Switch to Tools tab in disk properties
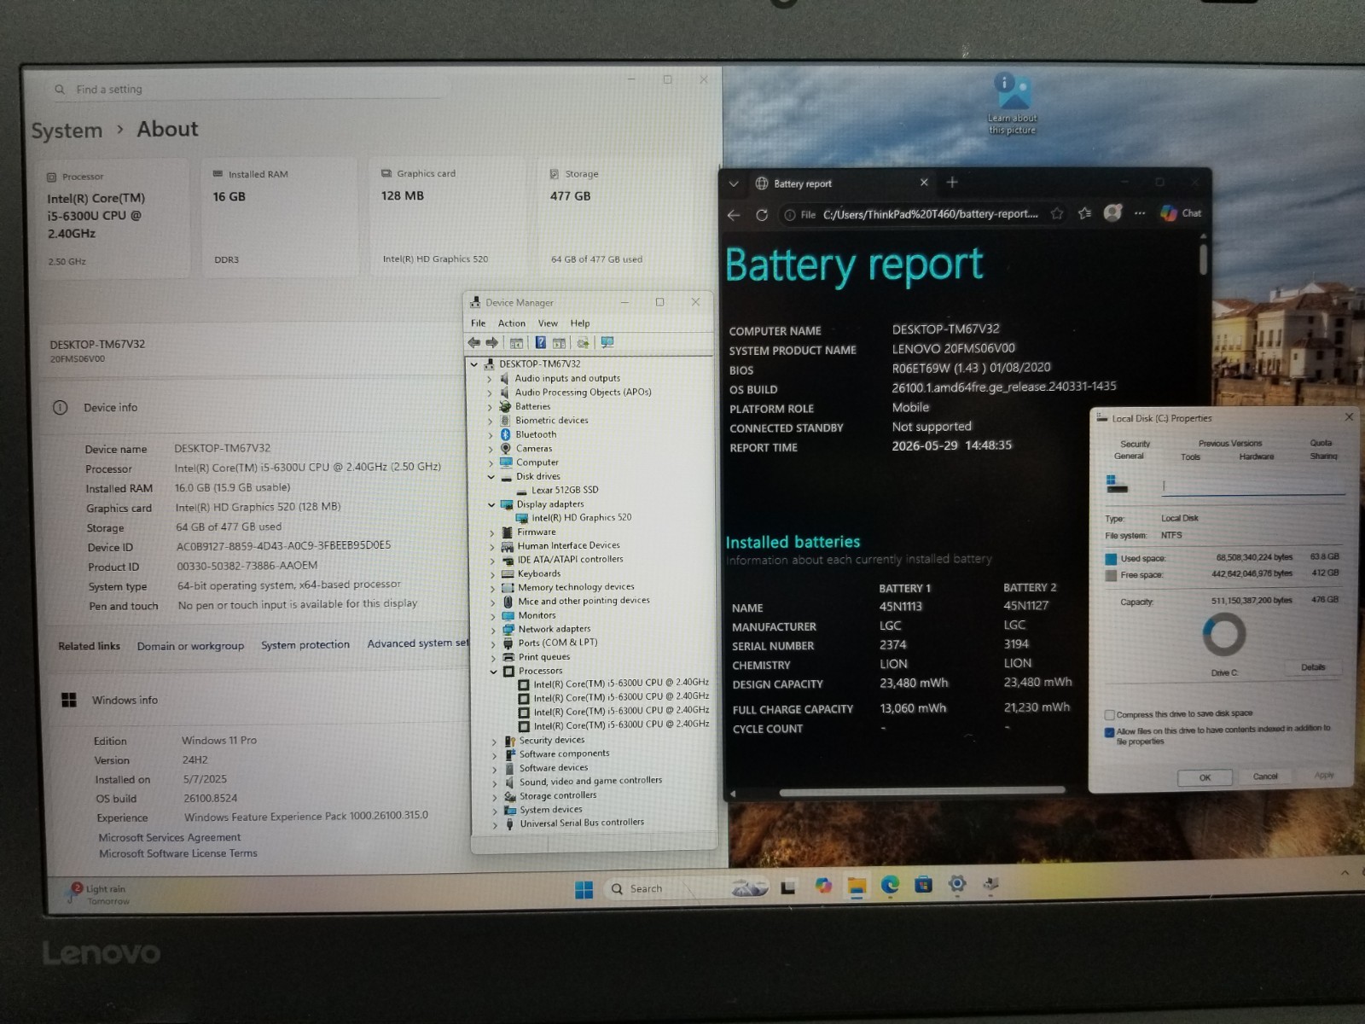The height and width of the screenshot is (1024, 1365). point(1190,457)
